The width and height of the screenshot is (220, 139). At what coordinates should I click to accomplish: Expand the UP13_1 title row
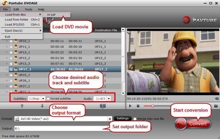click(x=7, y=52)
